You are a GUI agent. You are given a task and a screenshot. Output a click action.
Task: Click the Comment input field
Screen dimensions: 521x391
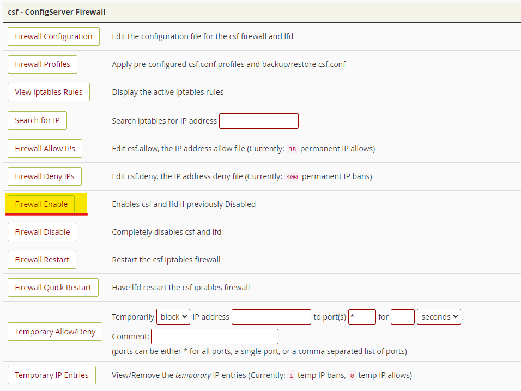point(215,337)
